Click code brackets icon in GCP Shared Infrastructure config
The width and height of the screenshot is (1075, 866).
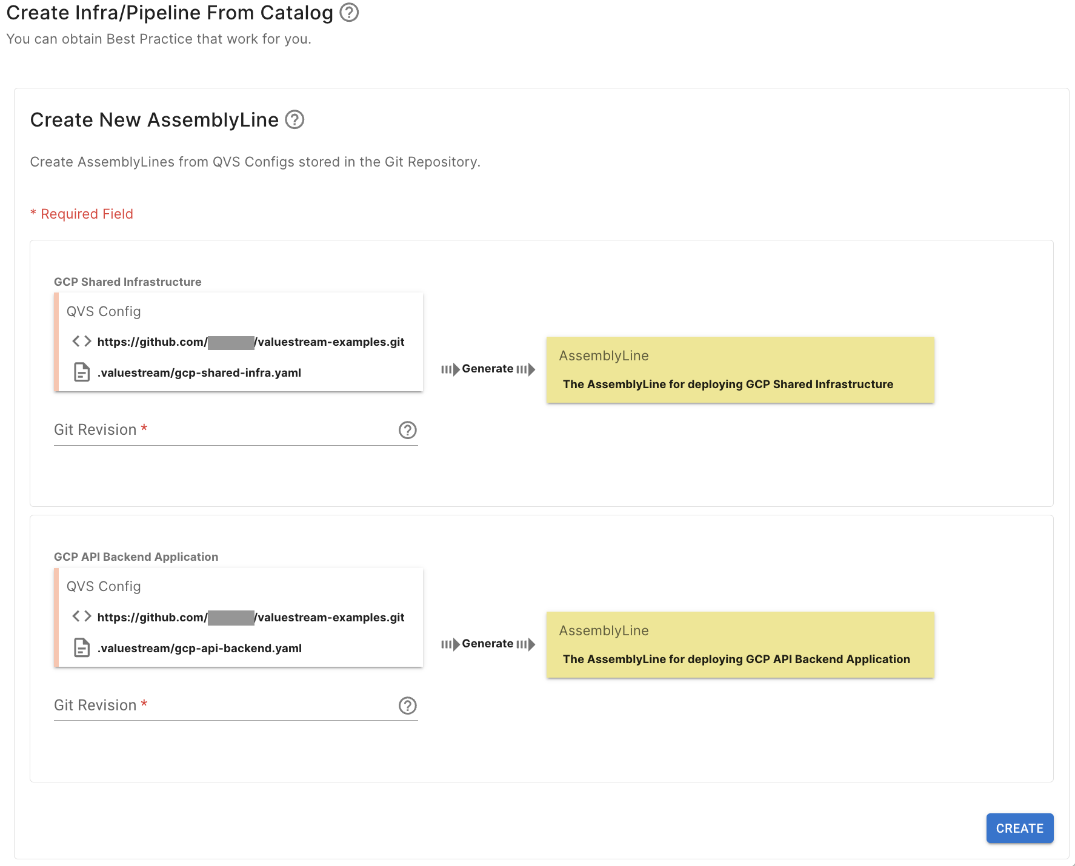[82, 342]
